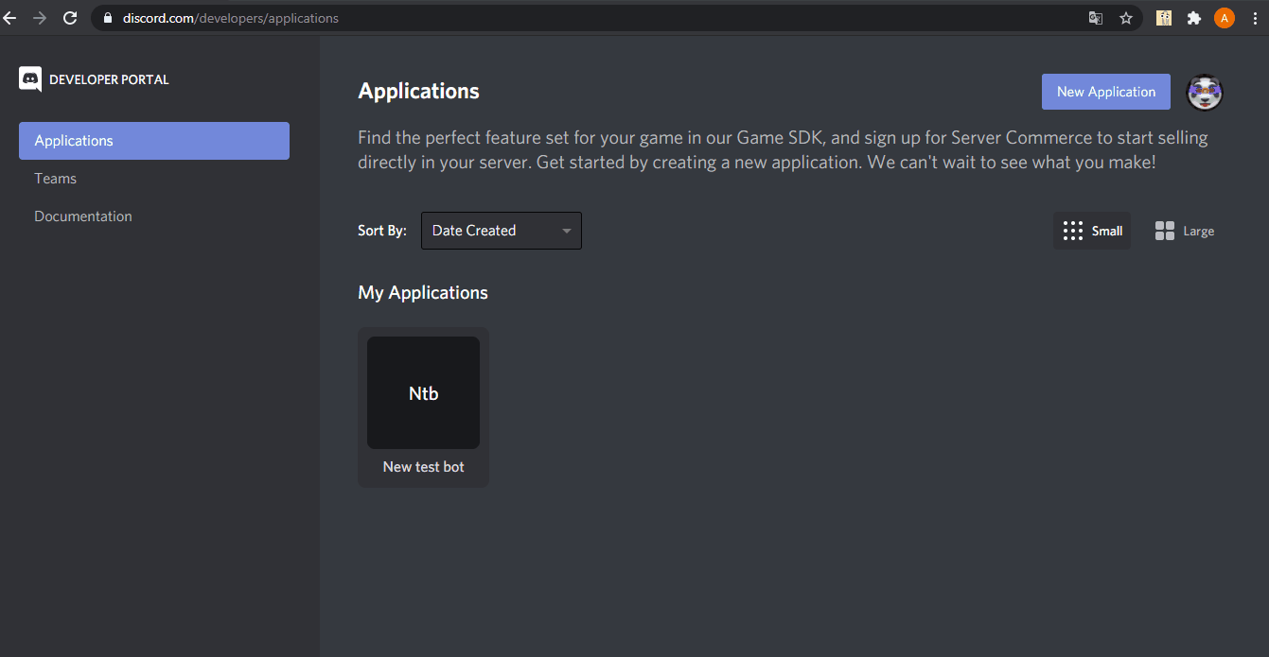The height and width of the screenshot is (657, 1269).
Task: Open the Ntb application tile
Action: [x=423, y=392]
